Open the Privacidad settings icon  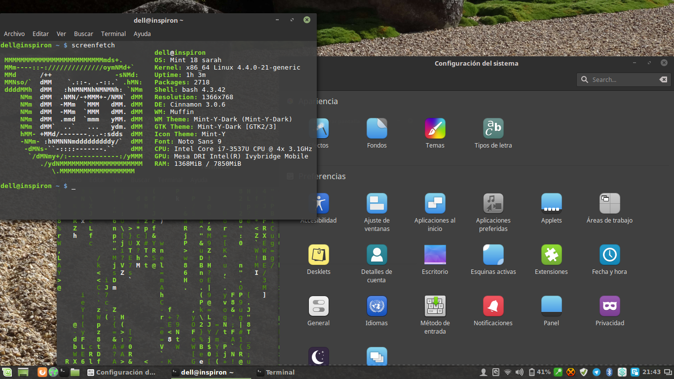point(610,306)
